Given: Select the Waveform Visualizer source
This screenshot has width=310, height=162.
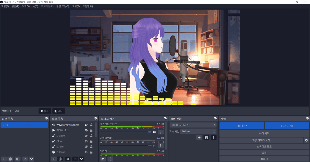Looking at the screenshot, I should (68, 125).
